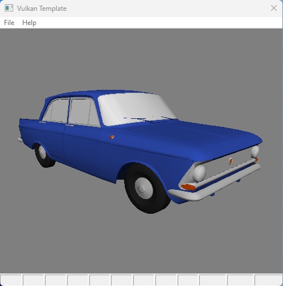Click the car's blue hood
Screen dimensions: 283x286
coord(192,136)
